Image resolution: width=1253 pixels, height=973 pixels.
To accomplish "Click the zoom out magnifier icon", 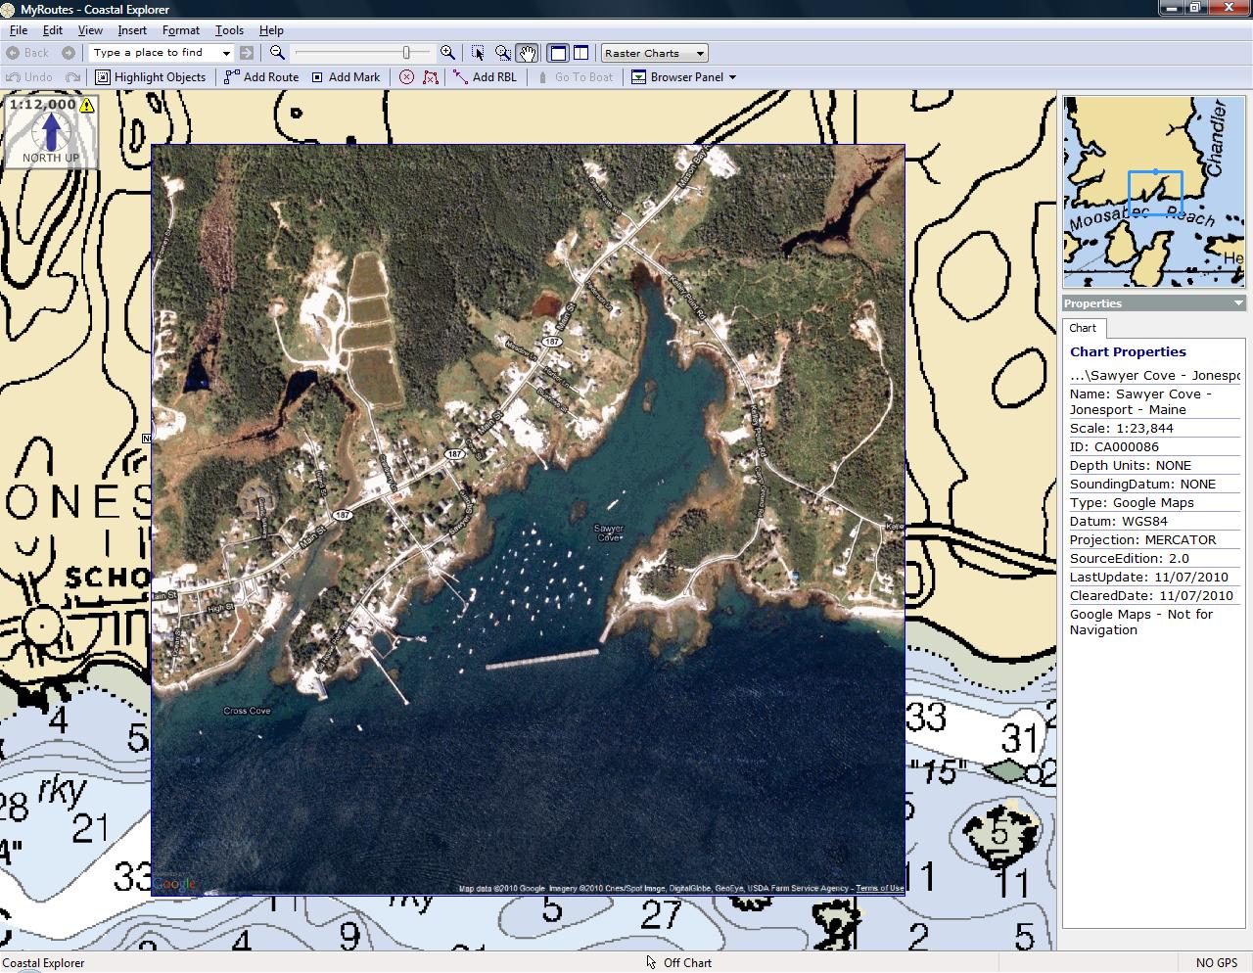I will coord(278,53).
